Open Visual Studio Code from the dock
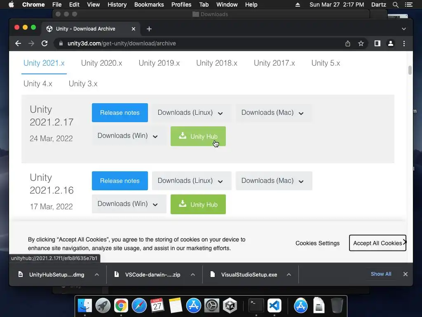 [x=274, y=305]
